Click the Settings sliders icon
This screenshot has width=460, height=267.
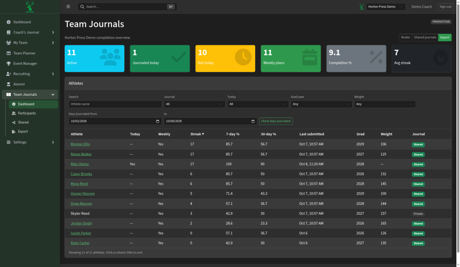(9, 142)
